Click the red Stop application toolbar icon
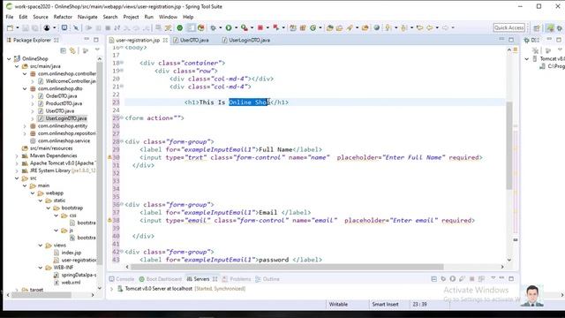Image resolution: width=565 pixels, height=318 pixels. (260, 27)
